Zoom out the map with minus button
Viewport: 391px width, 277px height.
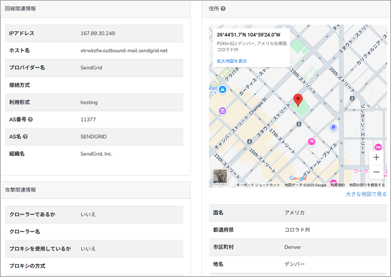point(376,172)
